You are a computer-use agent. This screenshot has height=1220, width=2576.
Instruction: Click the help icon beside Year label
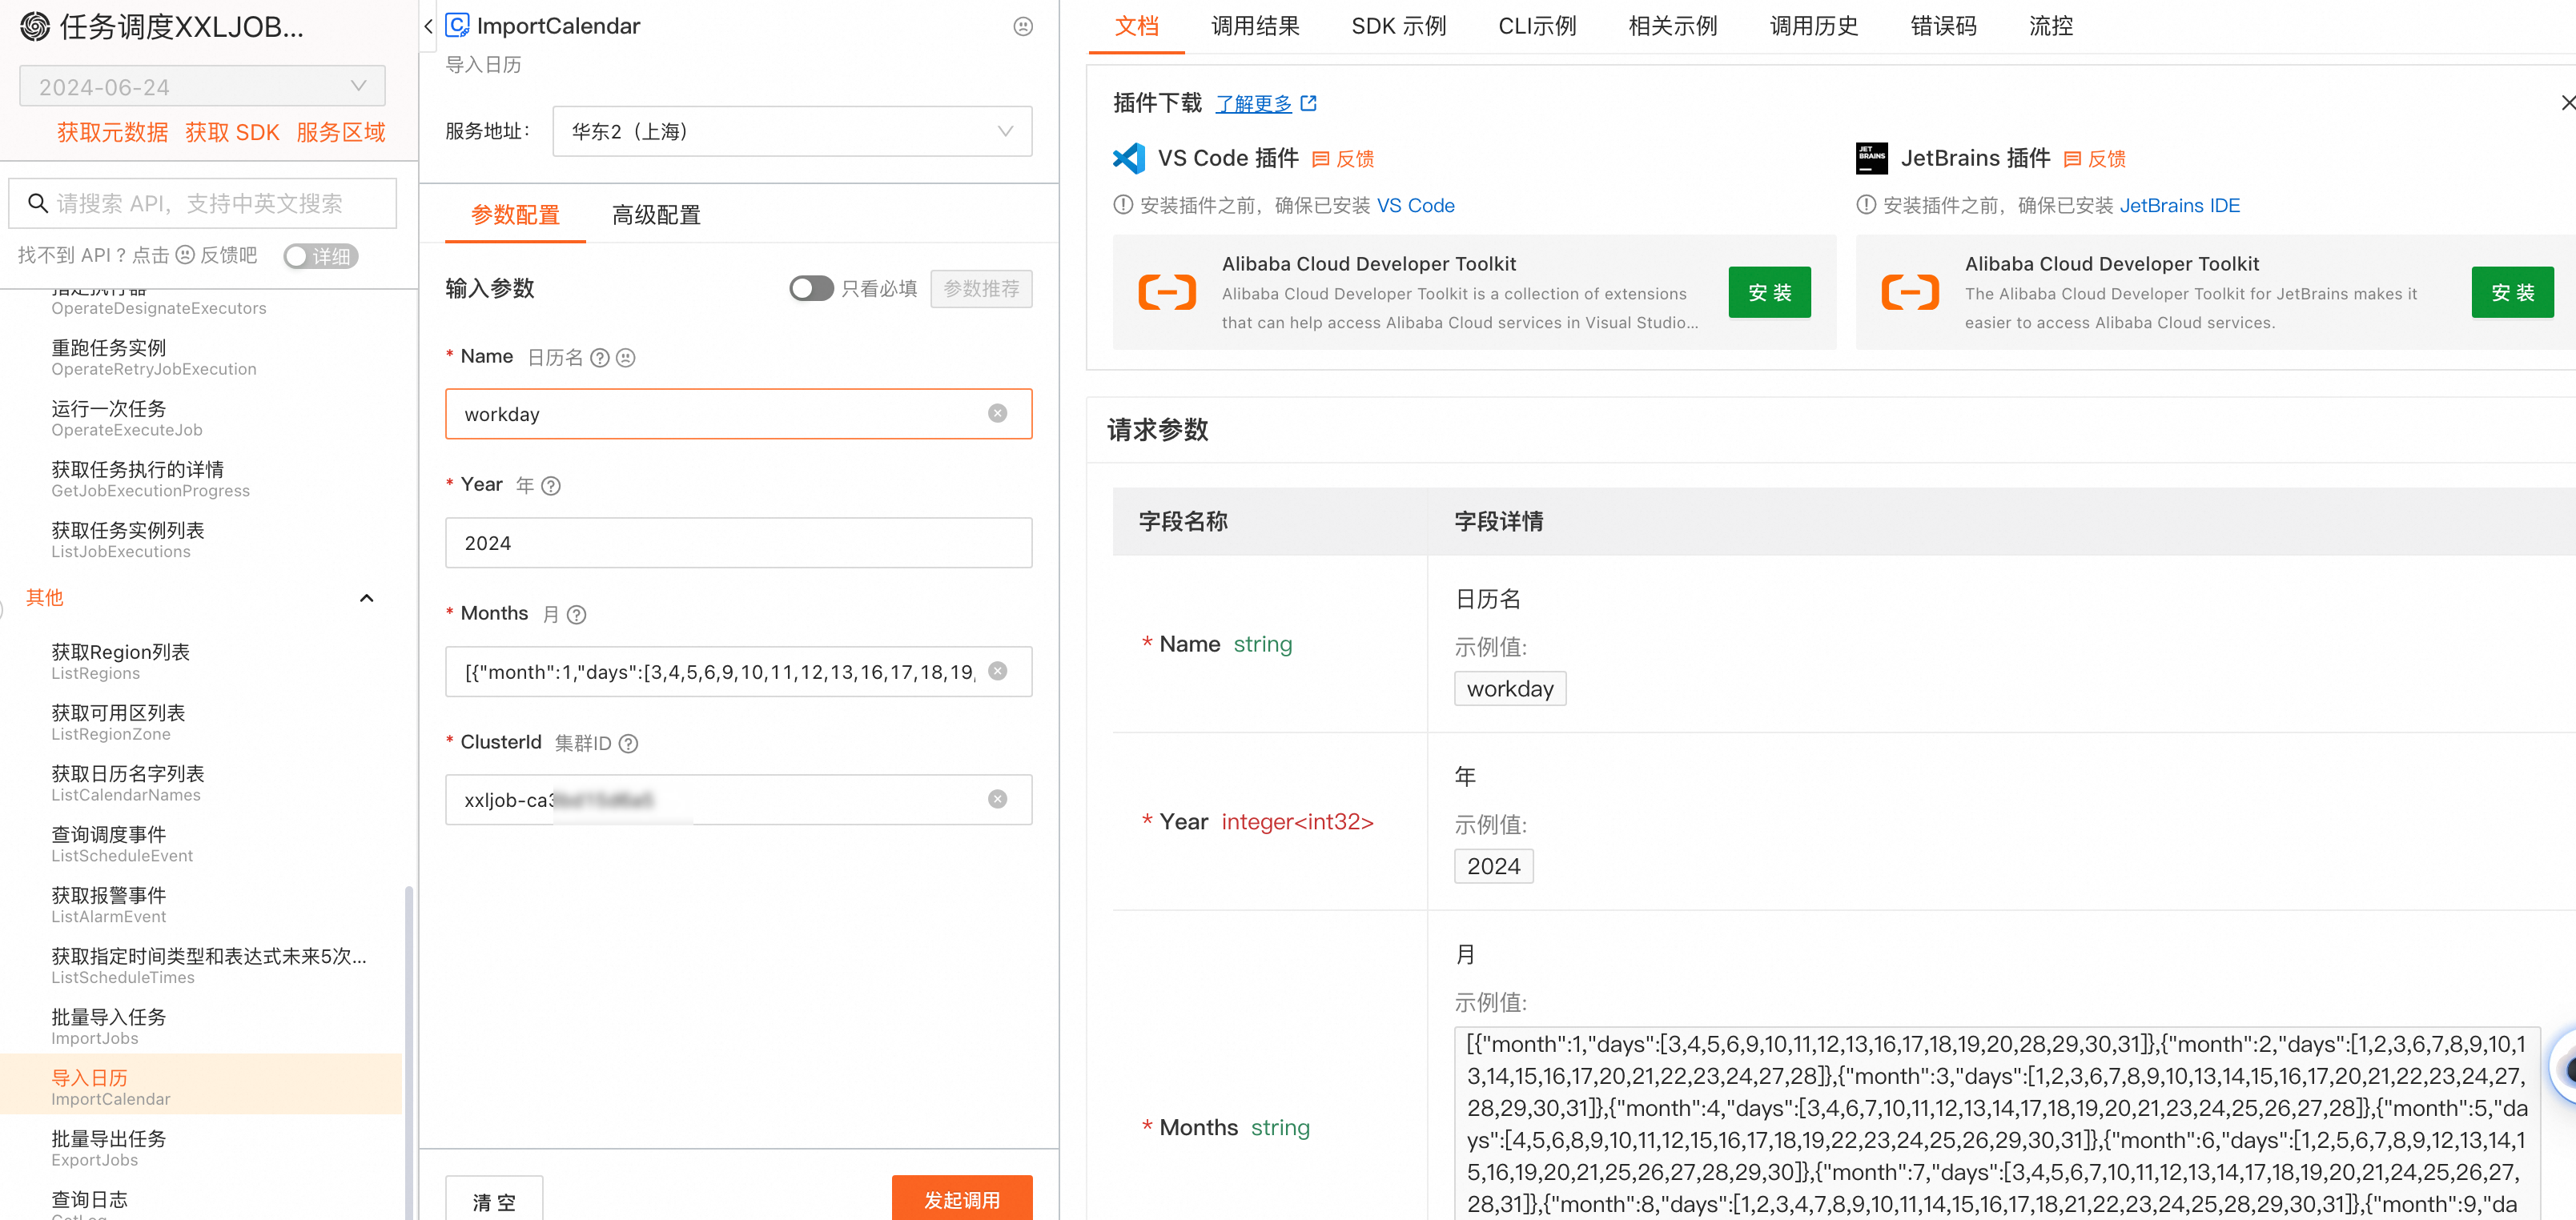(551, 486)
